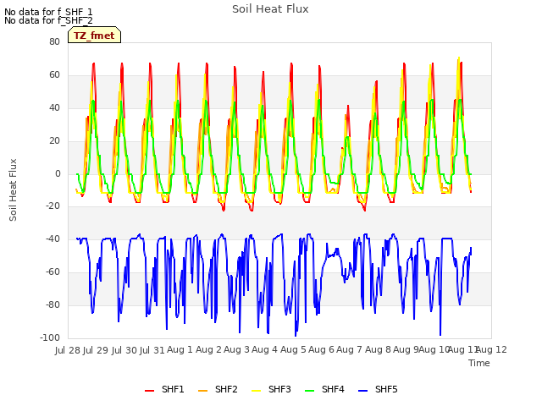
Task: Click the Aug 7 date tick label
Action: point(349,350)
